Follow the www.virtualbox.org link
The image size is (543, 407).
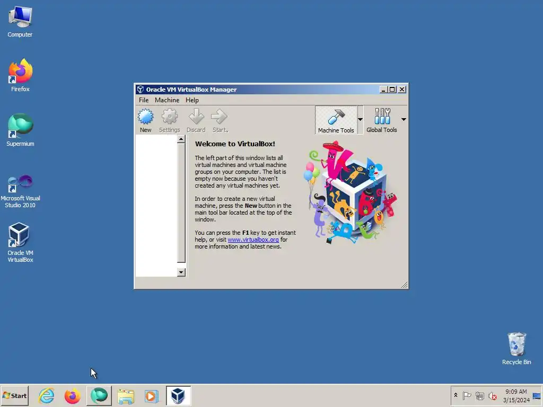[x=253, y=240]
